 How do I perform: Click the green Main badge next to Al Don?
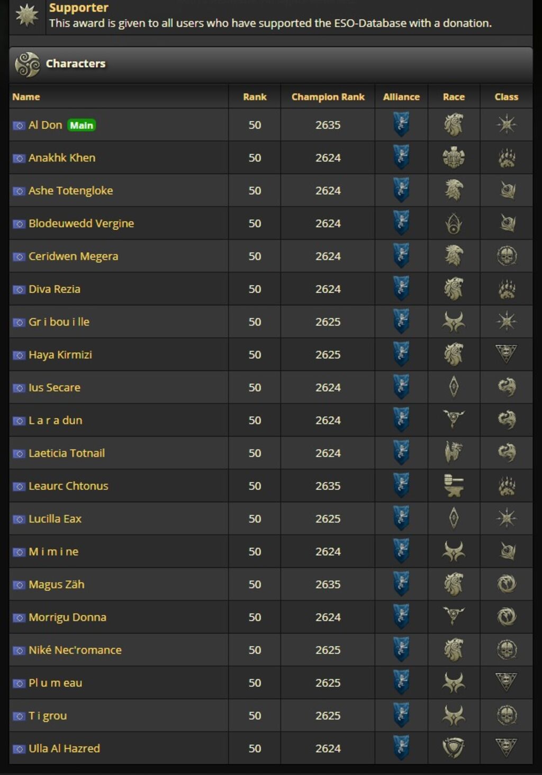[82, 125]
